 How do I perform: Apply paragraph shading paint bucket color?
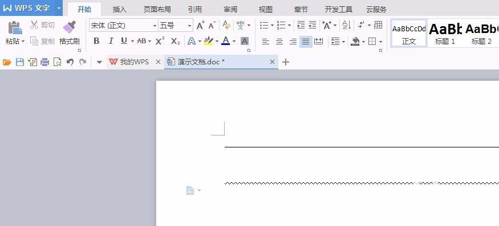(355, 42)
